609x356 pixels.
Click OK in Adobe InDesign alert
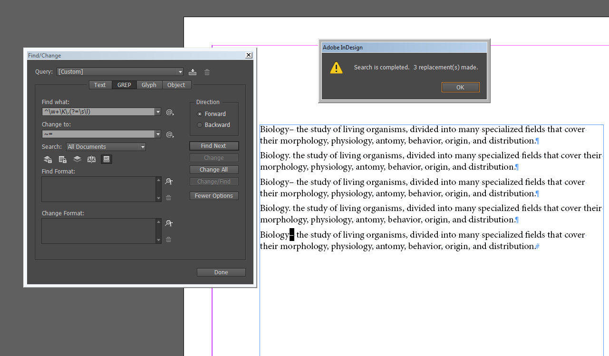click(460, 87)
